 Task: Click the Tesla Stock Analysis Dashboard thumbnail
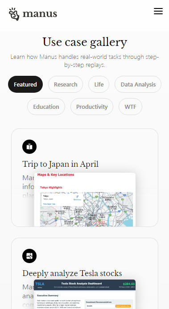click(85, 294)
